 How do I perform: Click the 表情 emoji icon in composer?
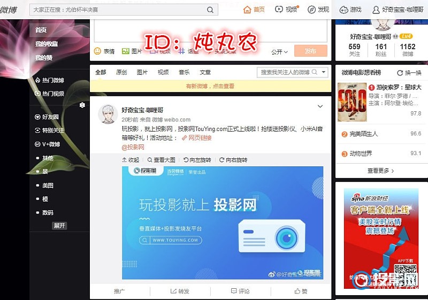(x=98, y=51)
